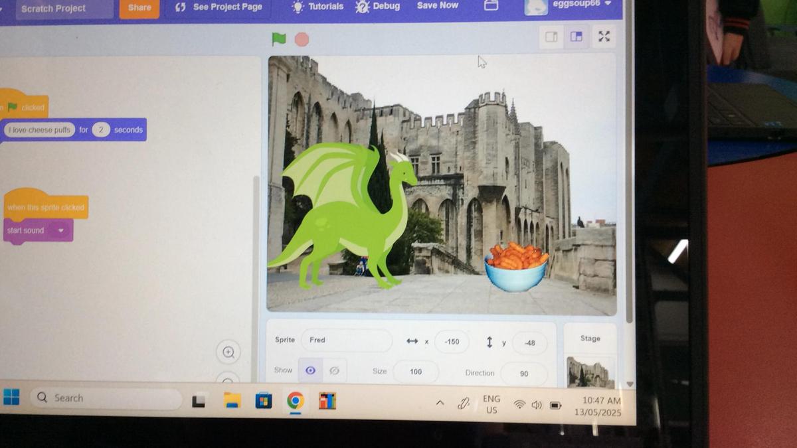Viewport: 797px width, 448px height.
Task: Show hidden system tray icons
Action: [x=440, y=403]
